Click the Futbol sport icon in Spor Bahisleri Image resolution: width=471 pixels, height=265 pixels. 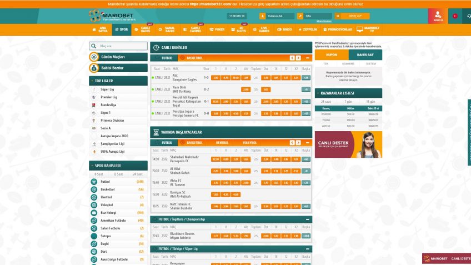tap(94, 182)
